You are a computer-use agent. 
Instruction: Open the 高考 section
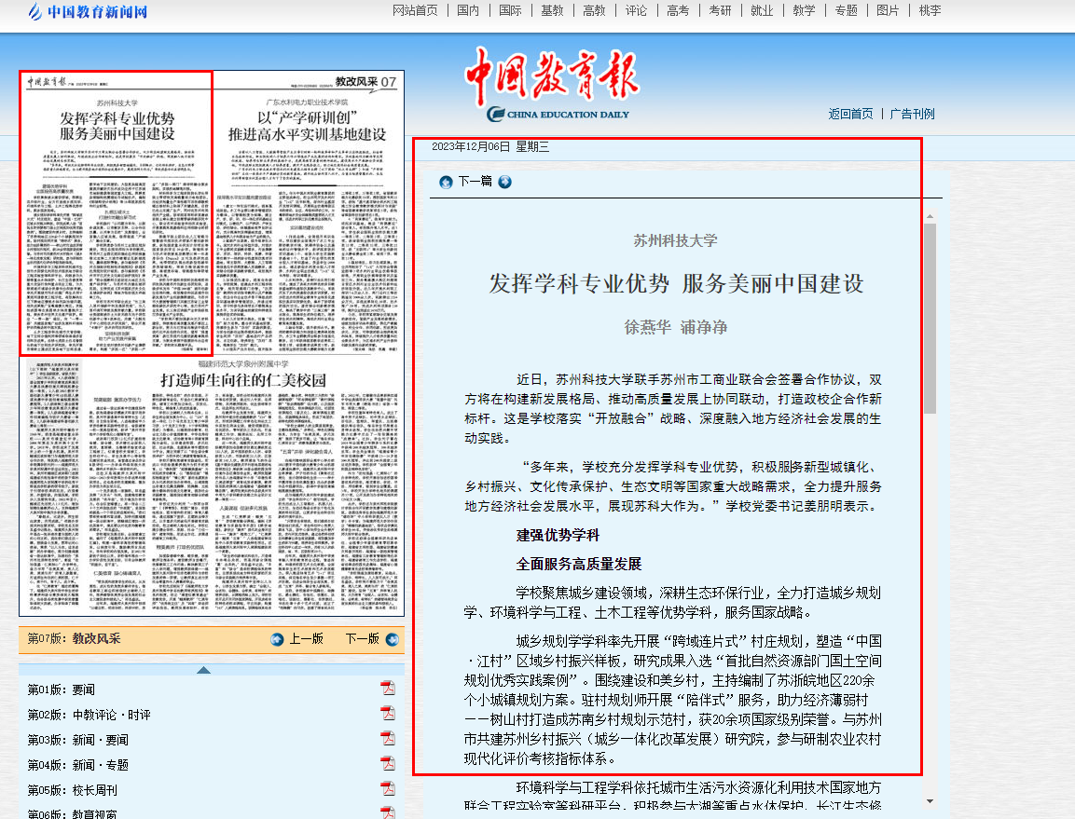678,10
